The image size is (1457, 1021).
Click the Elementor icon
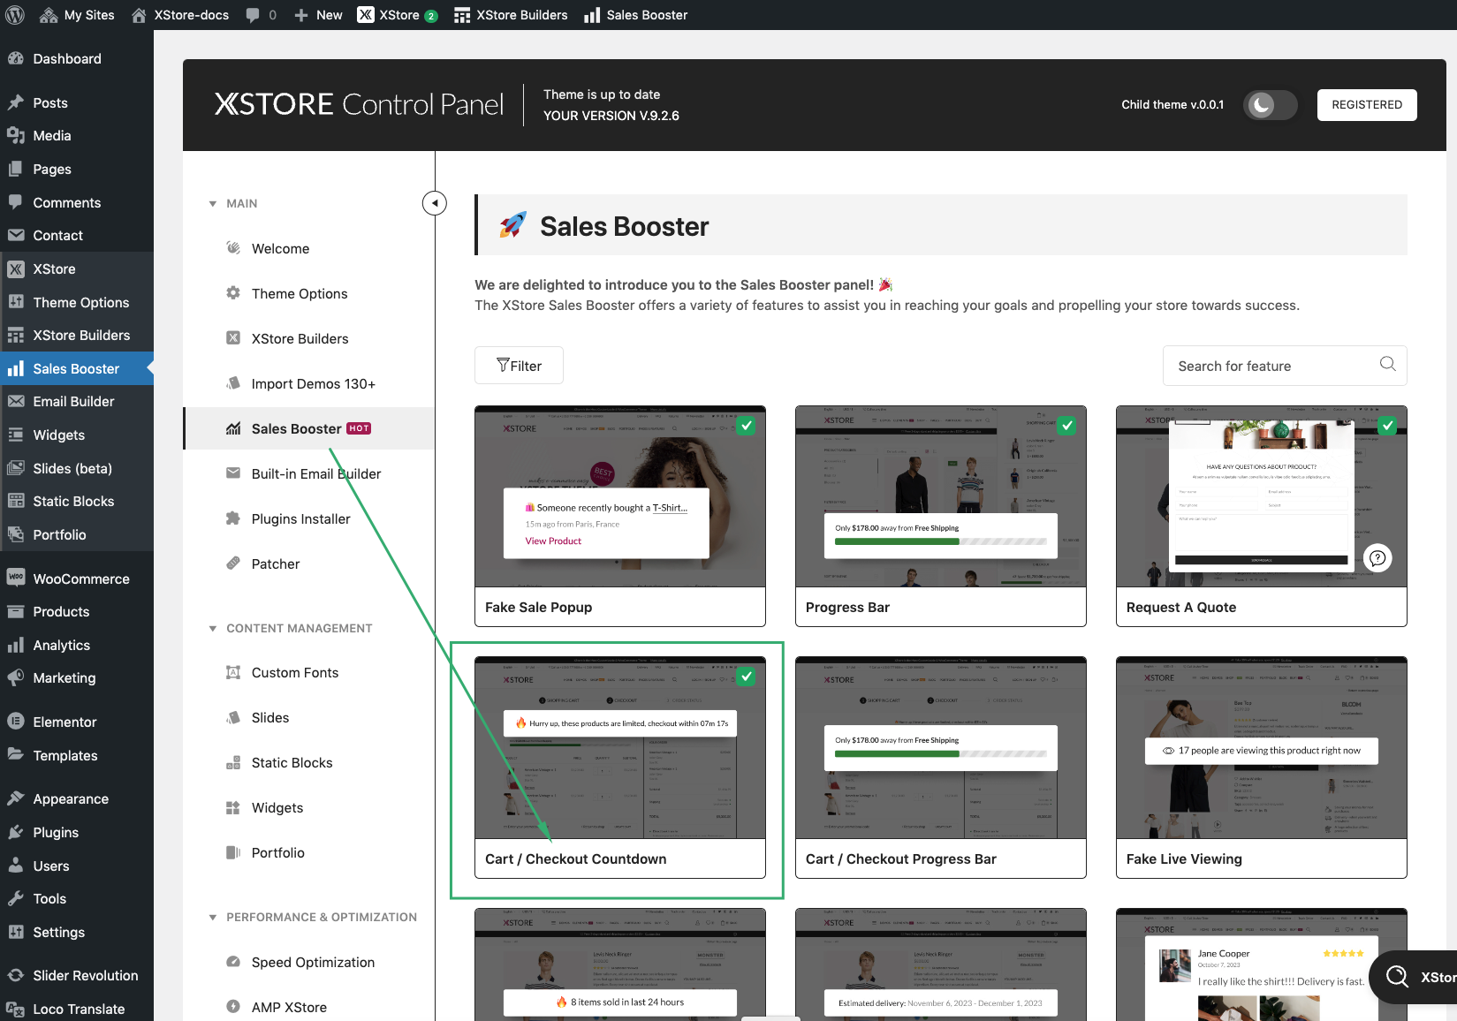16,722
